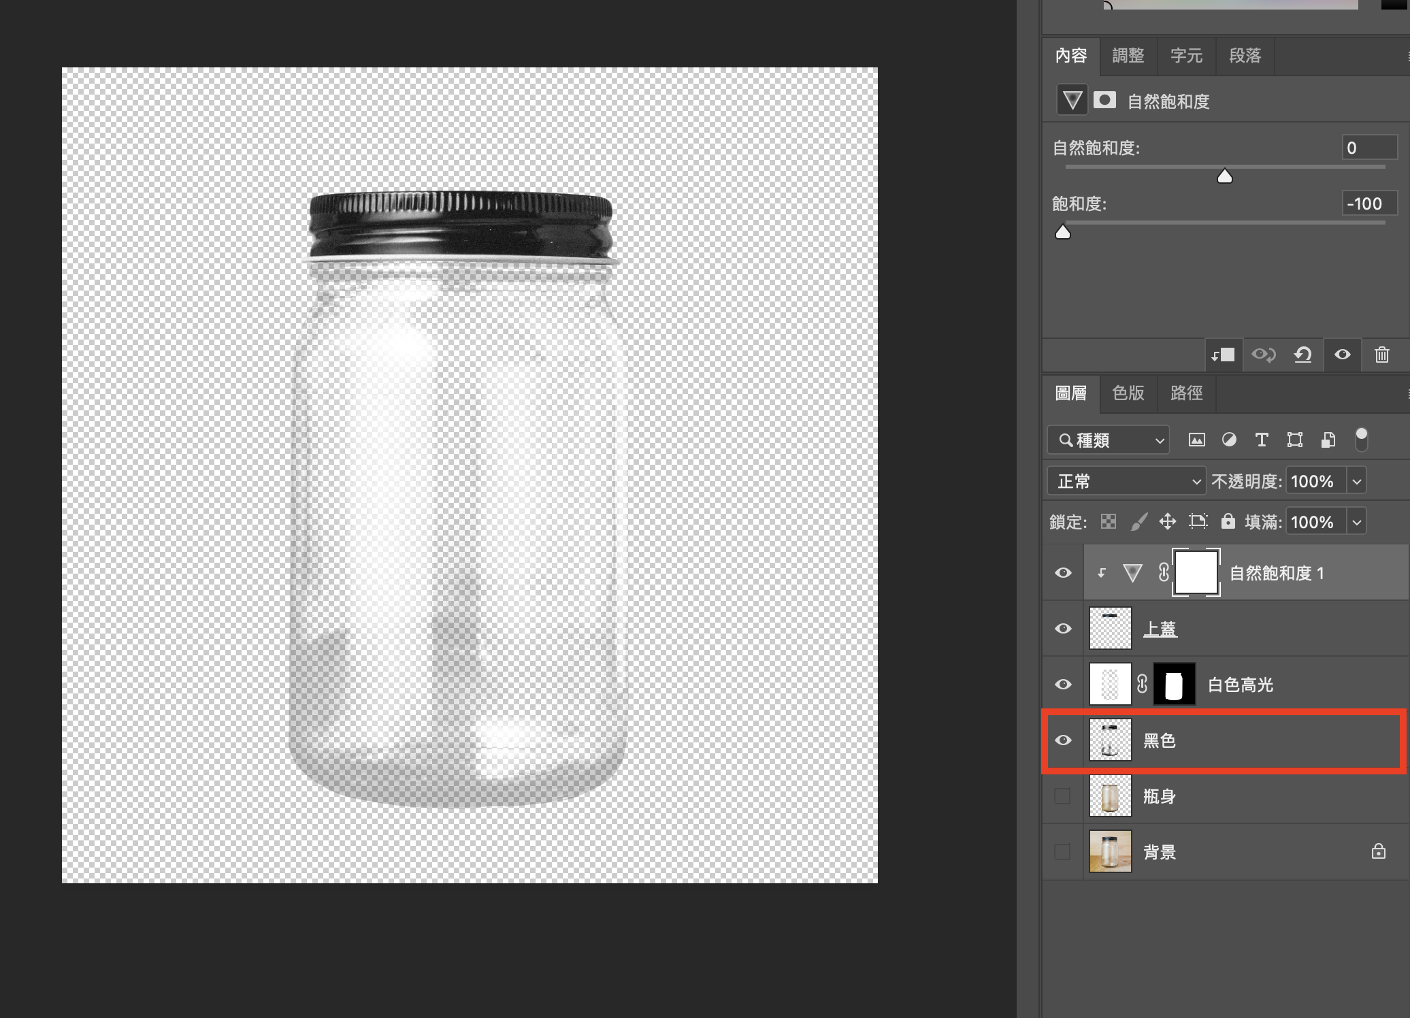Lock position move icon
This screenshot has height=1018, width=1410.
(1168, 522)
